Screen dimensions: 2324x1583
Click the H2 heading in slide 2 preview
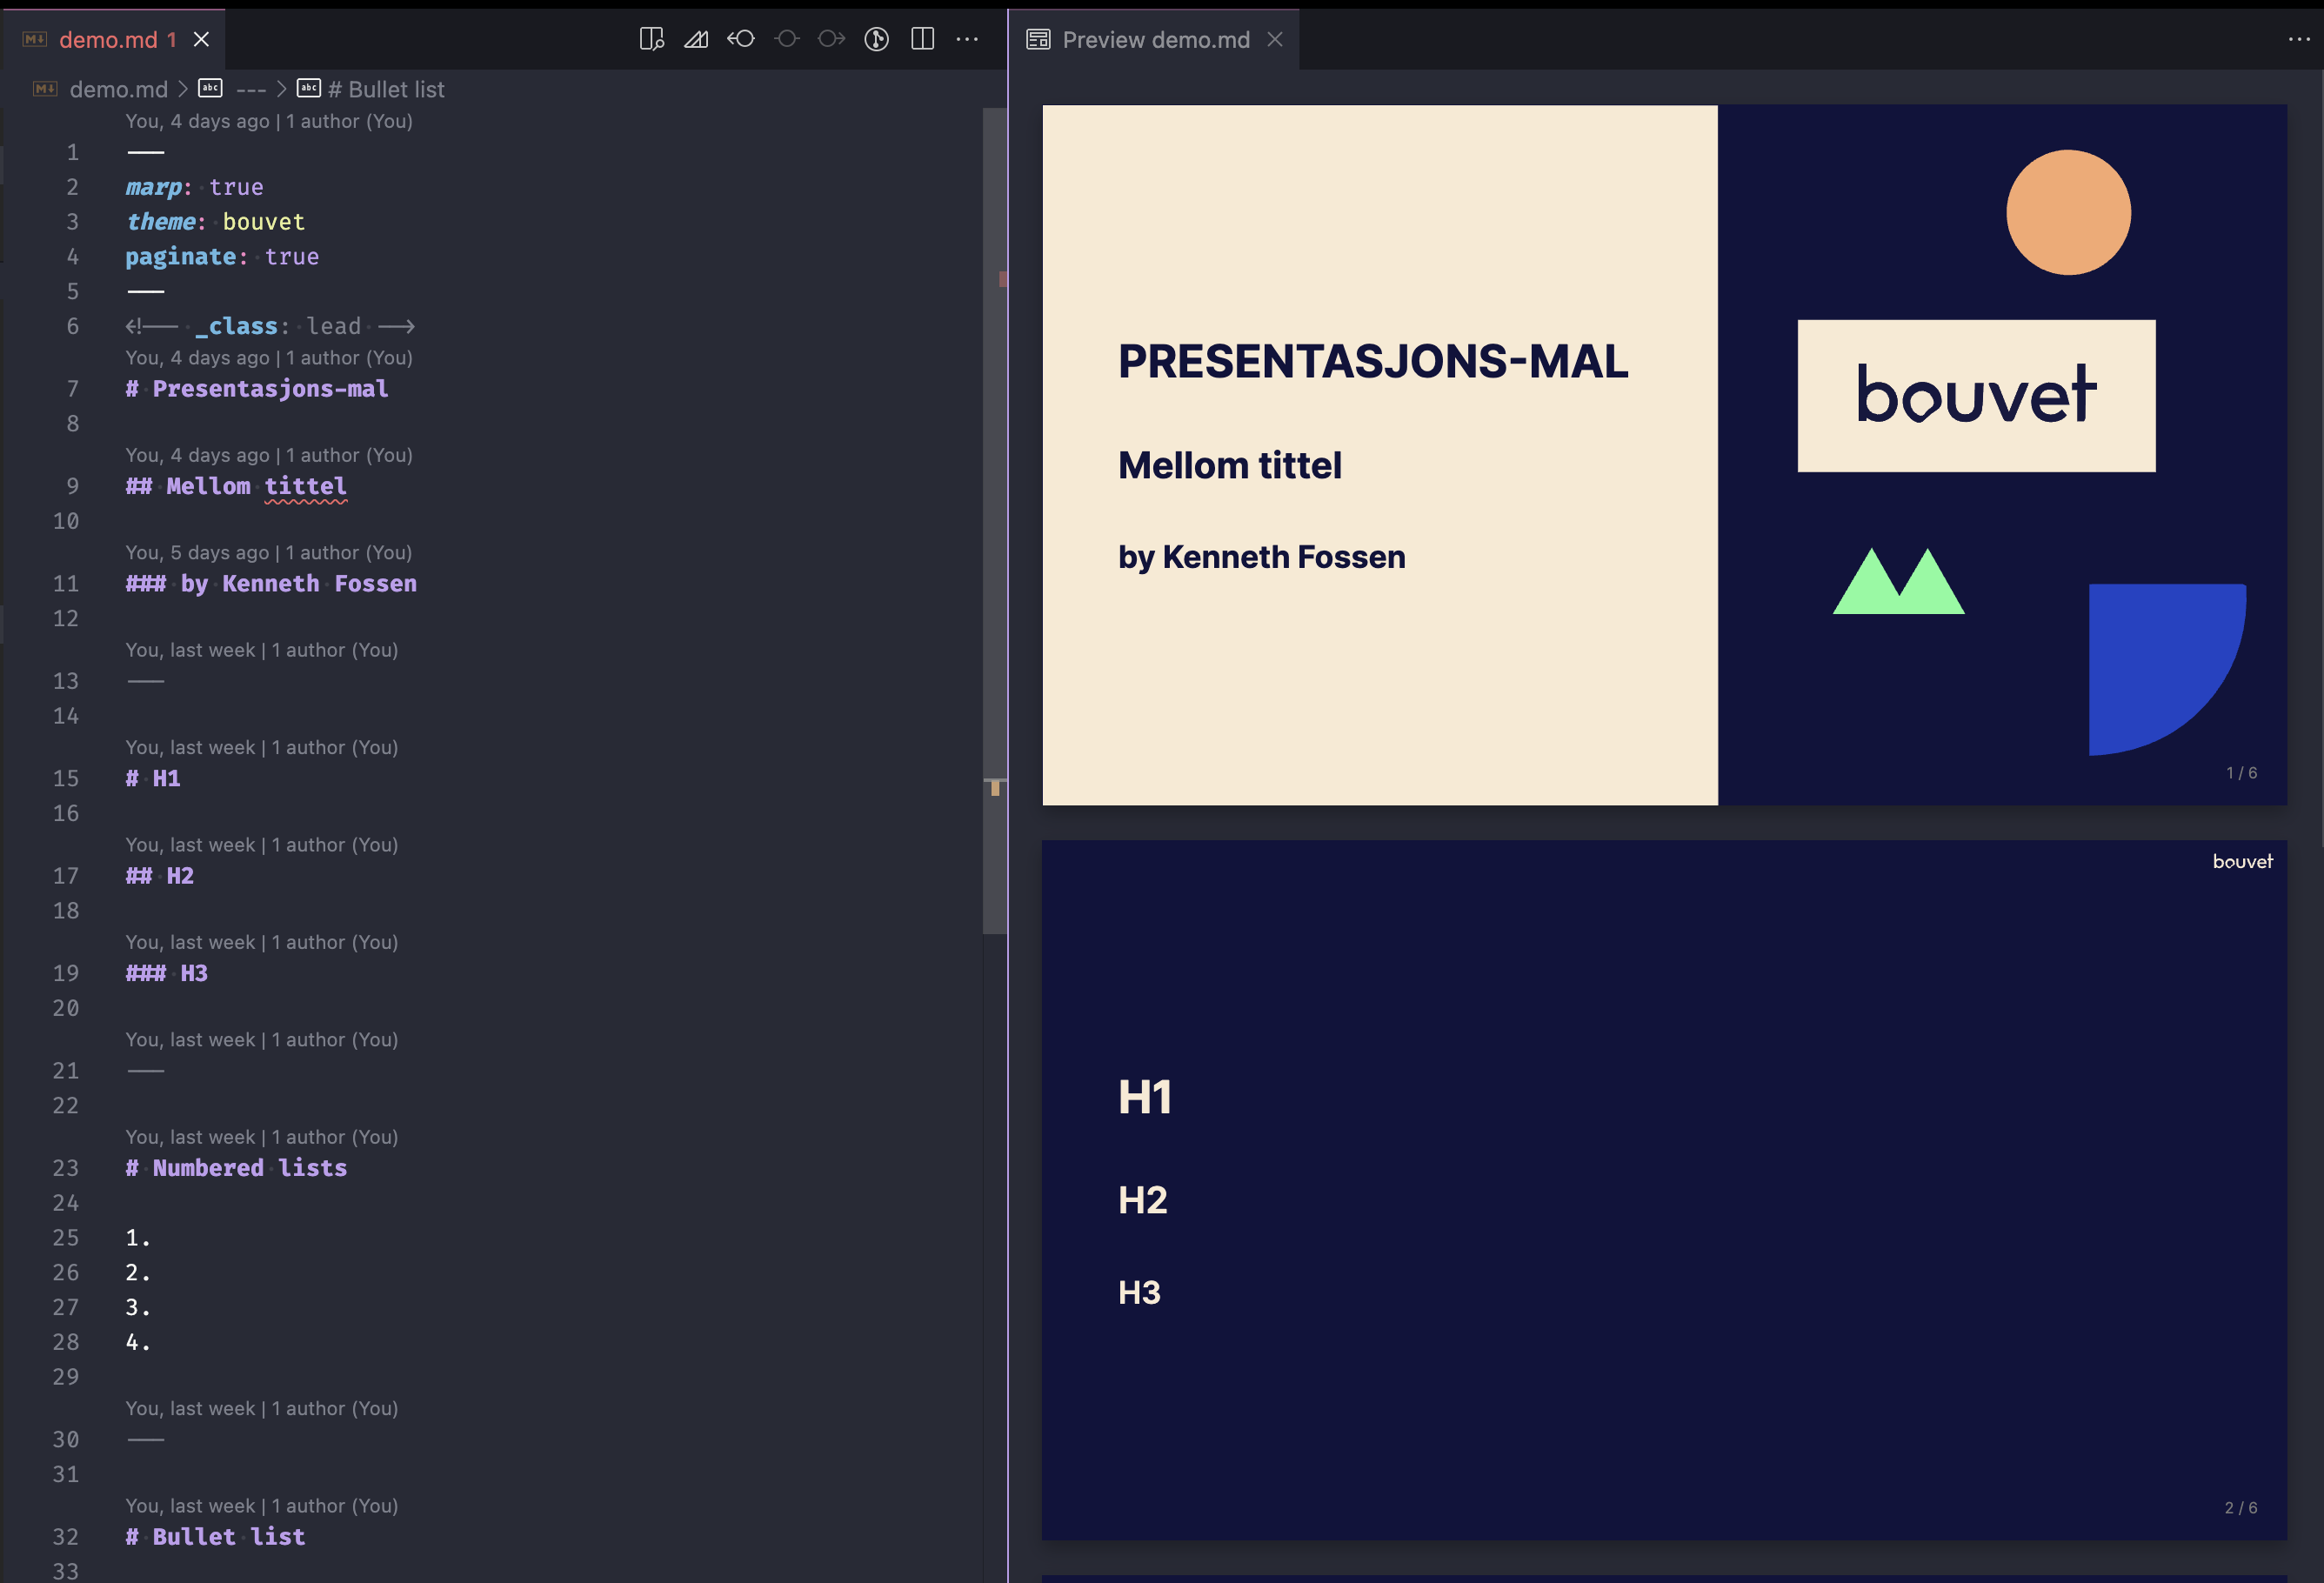[x=1143, y=1201]
